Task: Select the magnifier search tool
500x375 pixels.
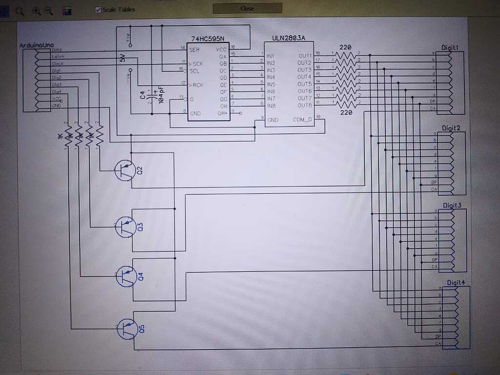Action: tap(20, 11)
